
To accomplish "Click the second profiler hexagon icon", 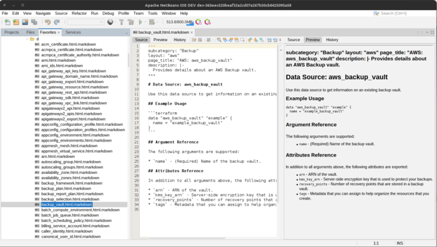I will tap(208, 22).
